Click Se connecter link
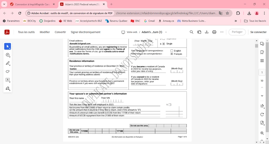Screen dimensions: 269x144 click(x=258, y=32)
